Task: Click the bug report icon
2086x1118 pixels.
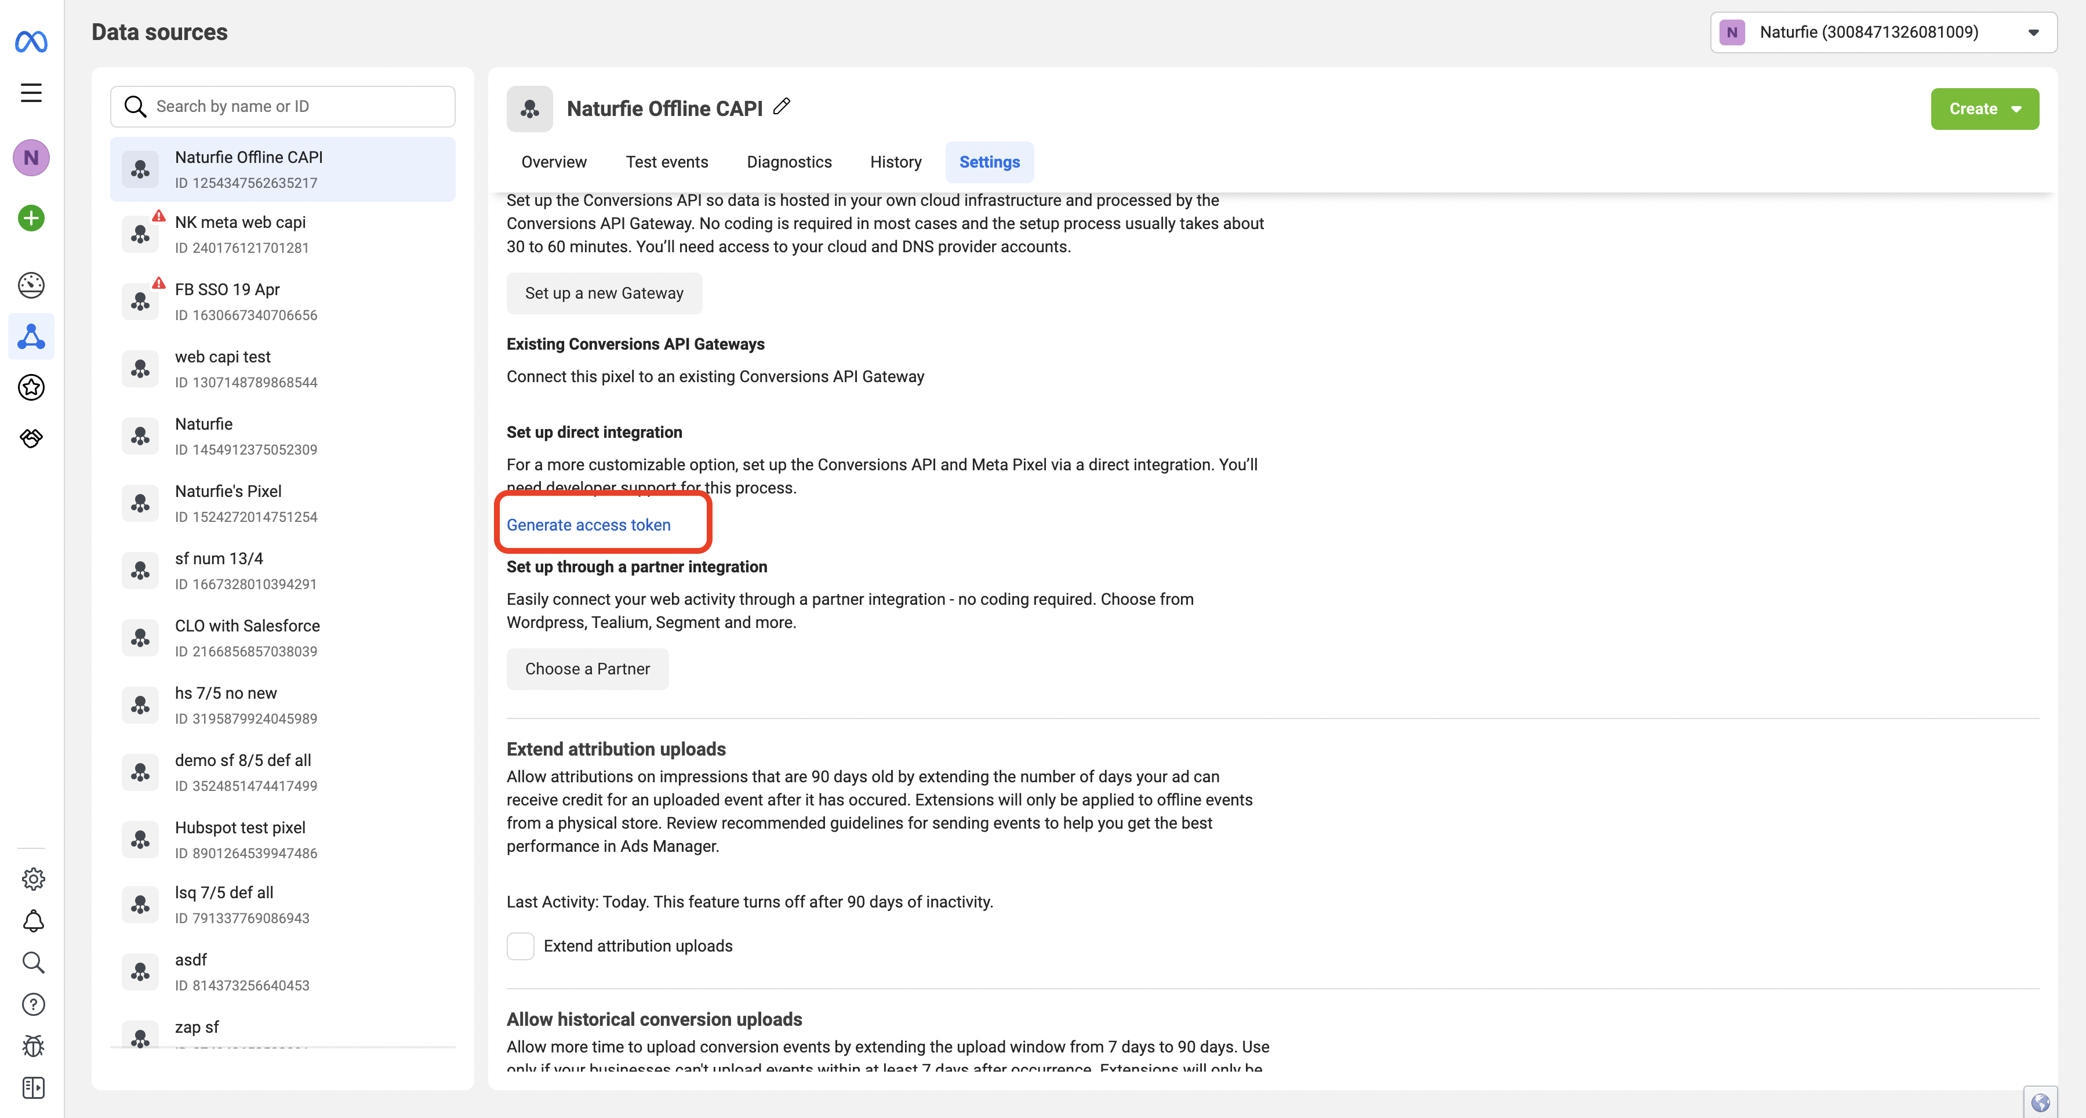Action: click(33, 1046)
